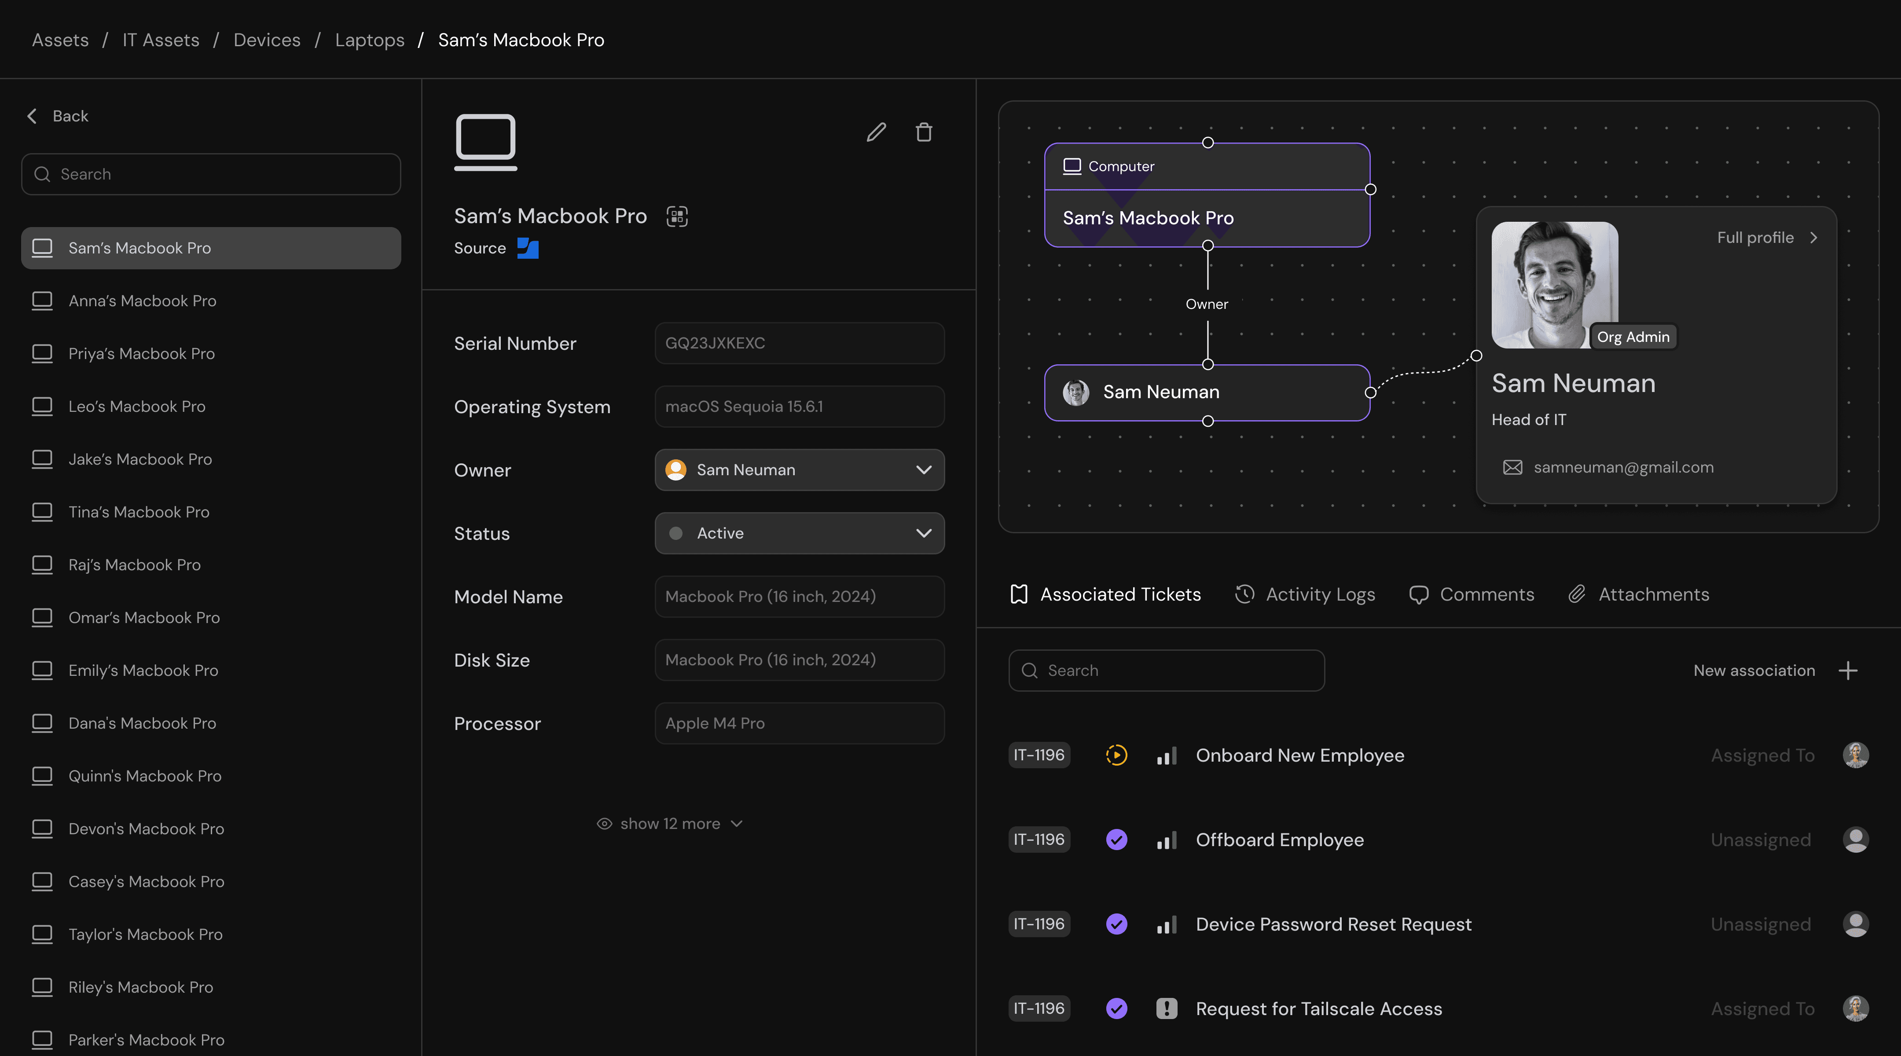
Task: Expand the show 12 more fields chevron
Action: pyautogui.click(x=737, y=824)
